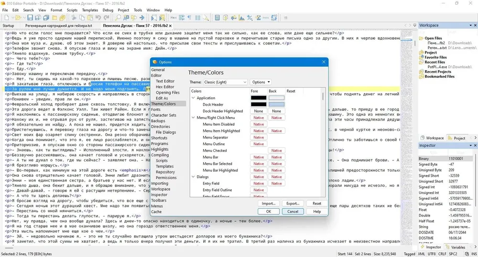
Task: Click the Cancel button in Options
Action: pyautogui.click(x=293, y=211)
